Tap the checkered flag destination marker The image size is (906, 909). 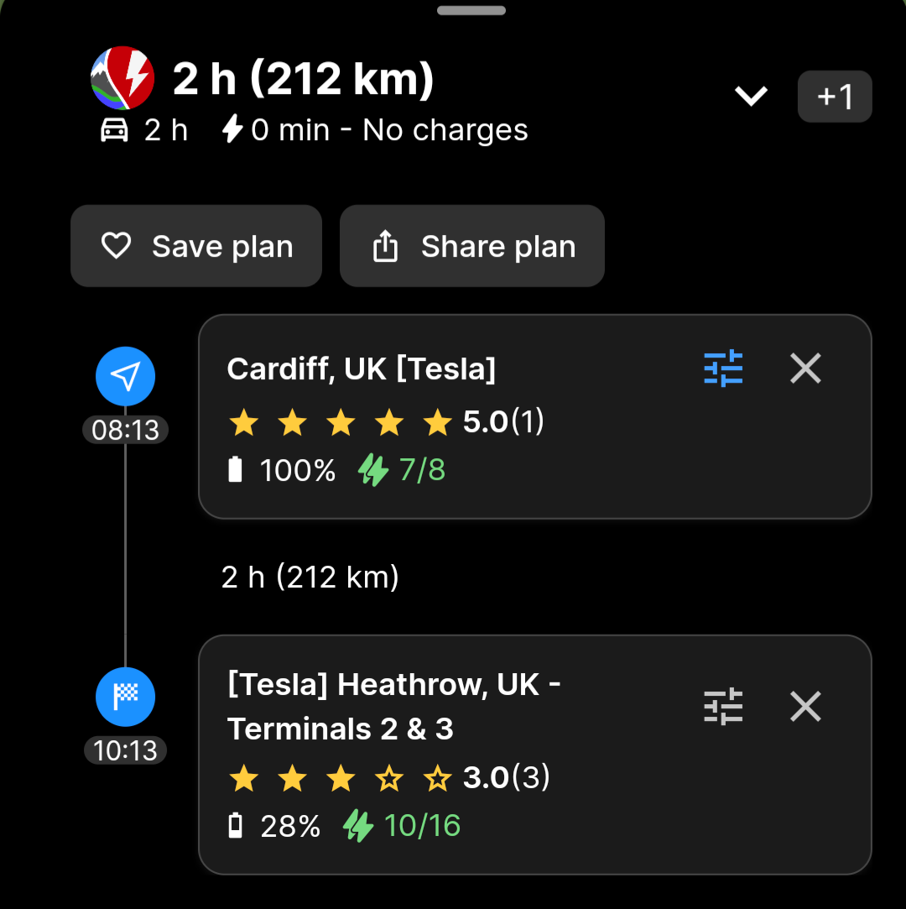tap(126, 696)
